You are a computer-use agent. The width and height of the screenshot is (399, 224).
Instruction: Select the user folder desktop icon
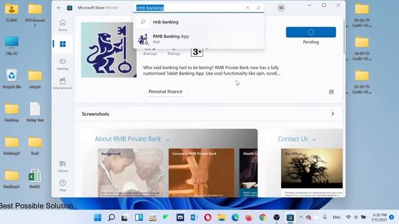[12, 12]
